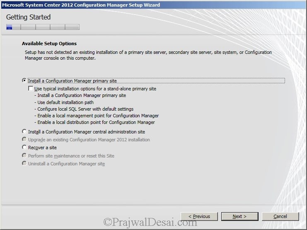Proceed with the Next button

point(239,216)
